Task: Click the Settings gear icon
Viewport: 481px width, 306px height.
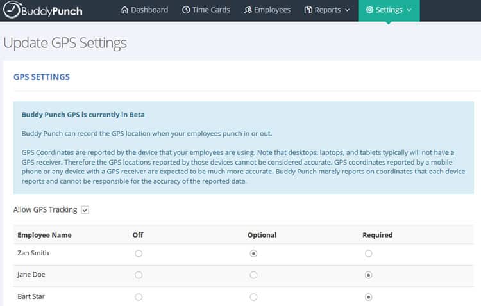Action: (369, 10)
